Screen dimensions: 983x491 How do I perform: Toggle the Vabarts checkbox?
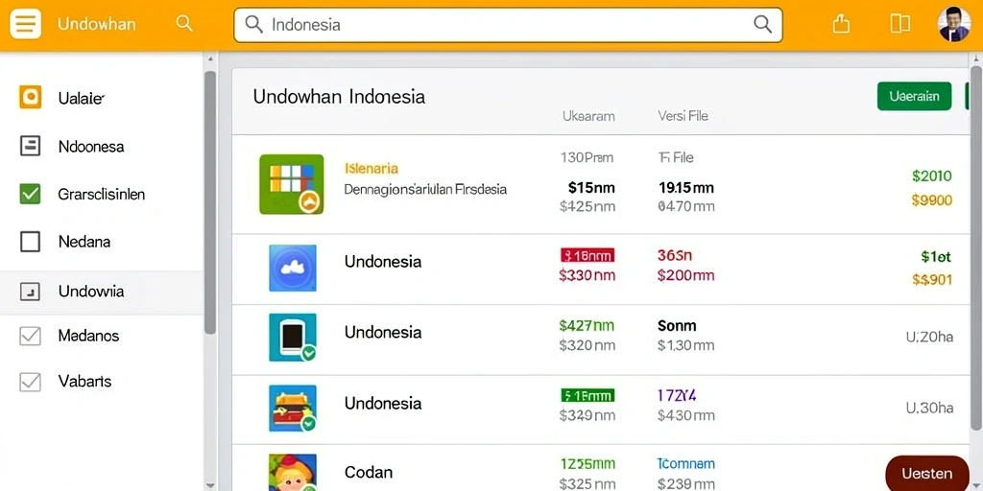[30, 382]
